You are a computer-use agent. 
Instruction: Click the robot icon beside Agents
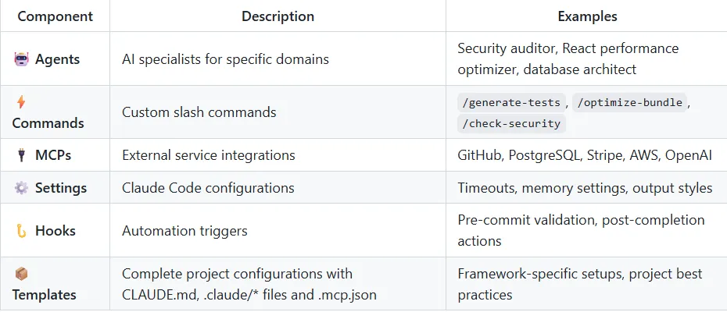click(x=21, y=58)
